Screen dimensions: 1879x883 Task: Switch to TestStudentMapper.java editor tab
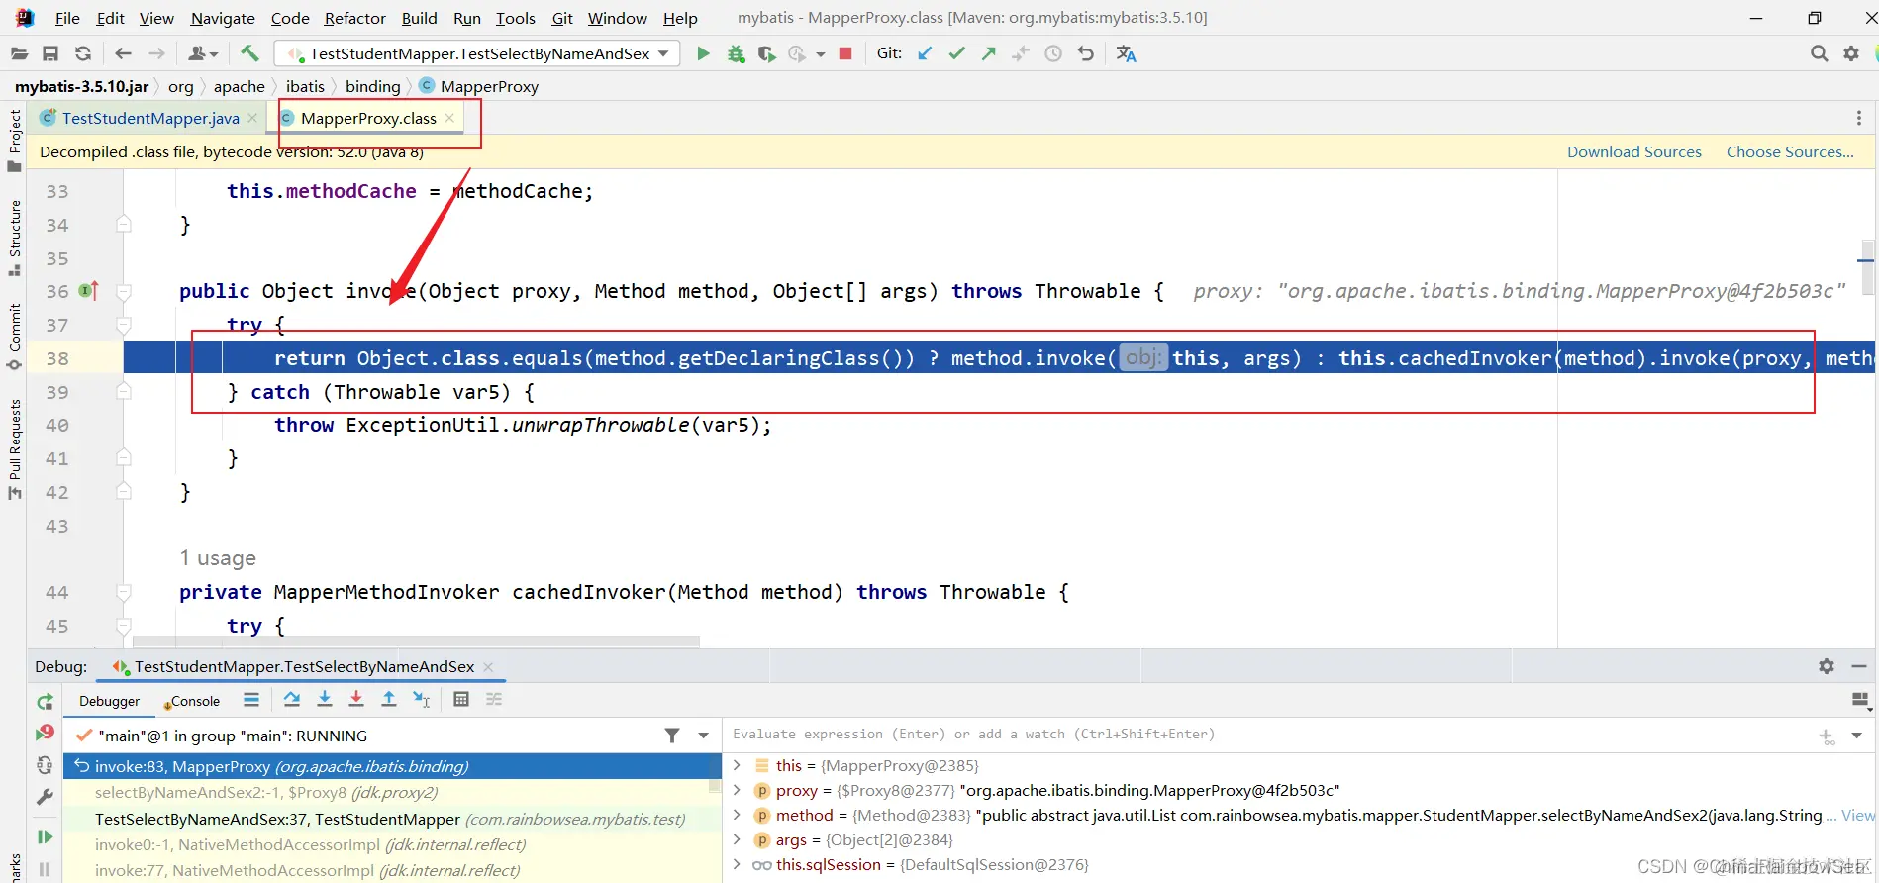coord(149,118)
